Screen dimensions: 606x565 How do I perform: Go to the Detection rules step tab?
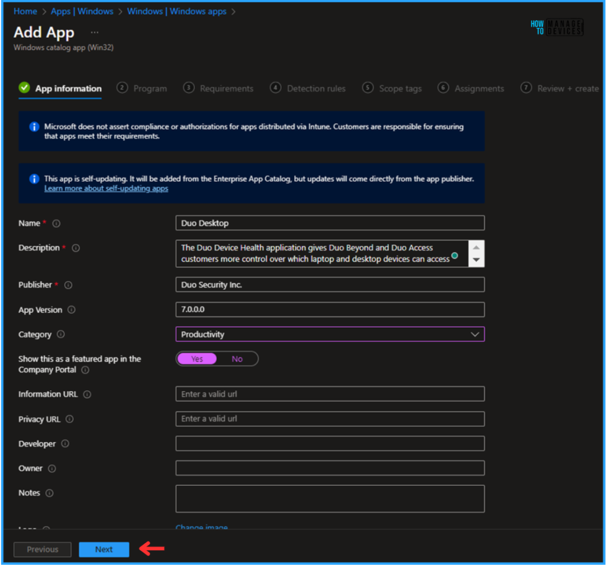pos(308,89)
